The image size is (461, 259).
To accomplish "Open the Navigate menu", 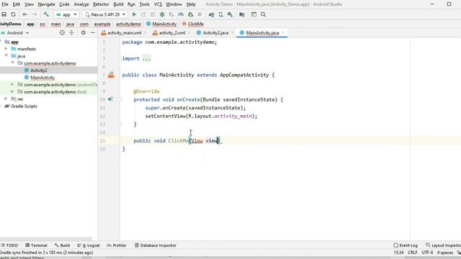I will click(46, 4).
